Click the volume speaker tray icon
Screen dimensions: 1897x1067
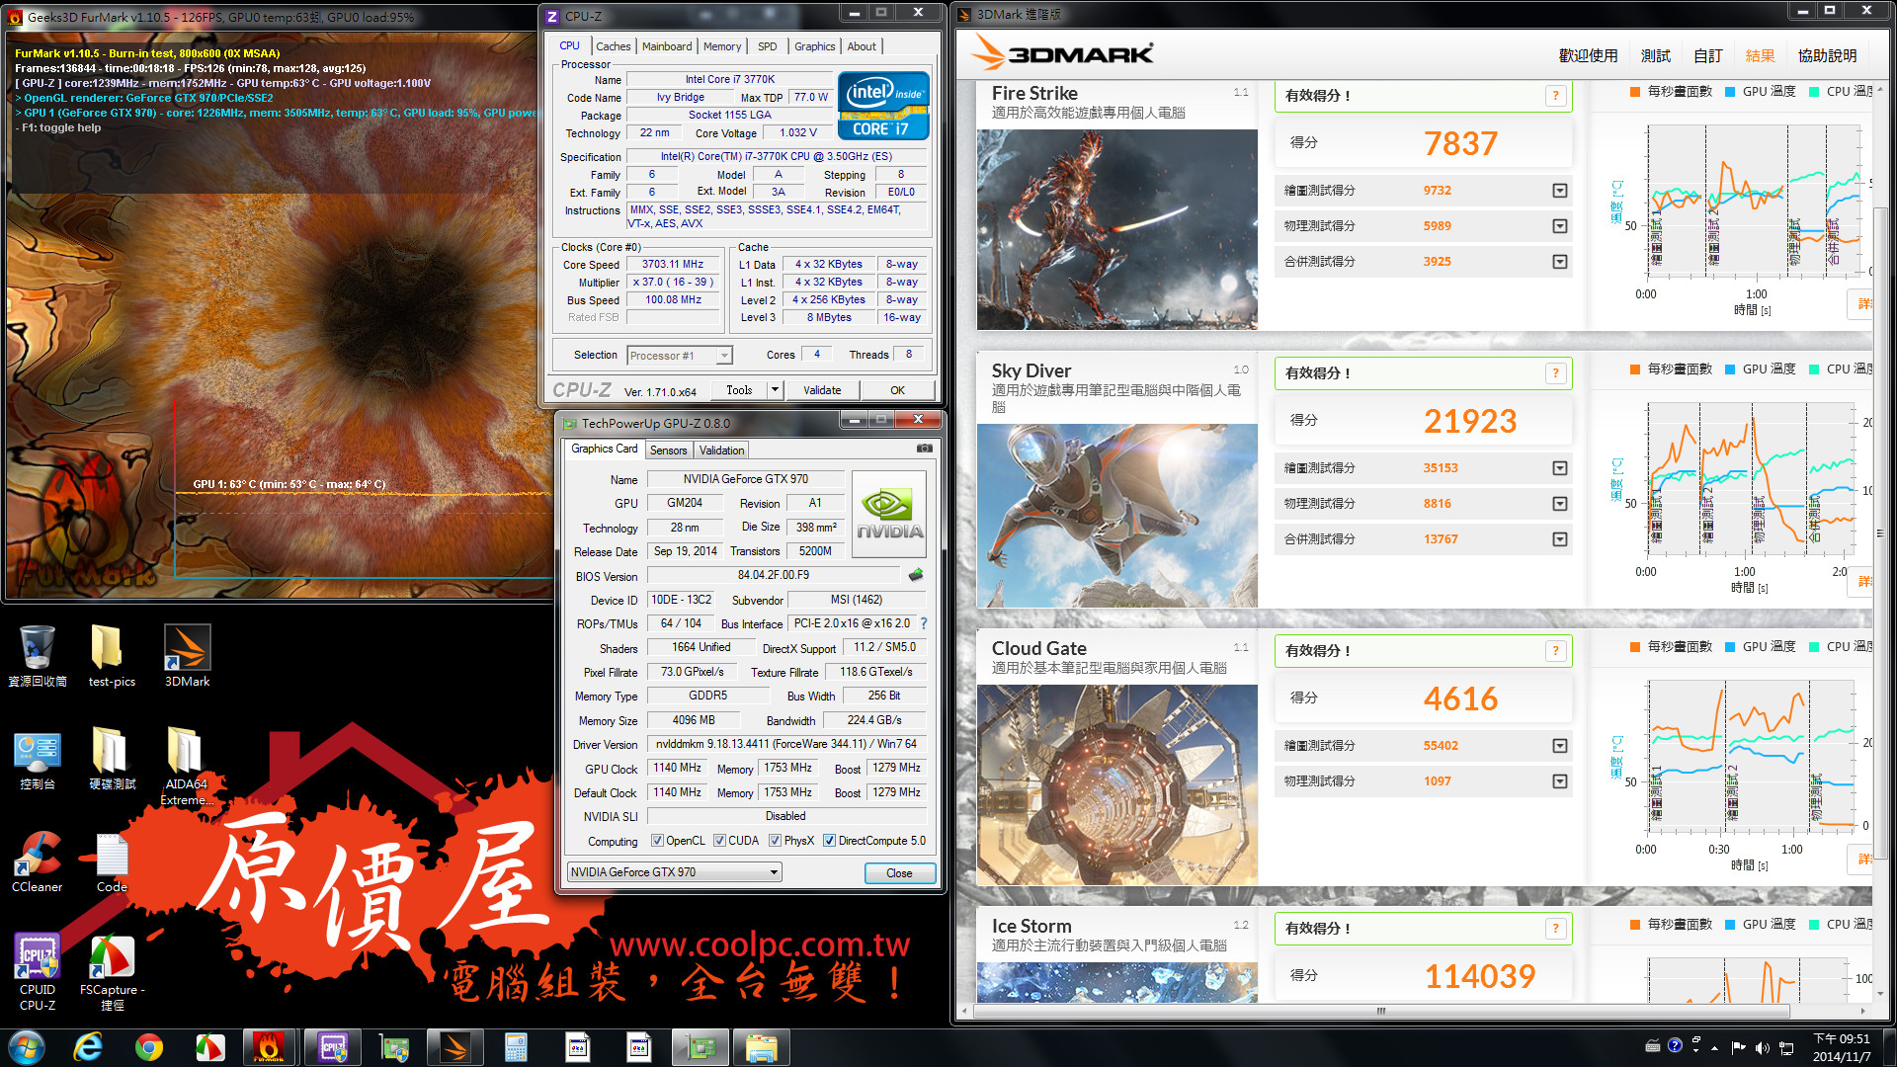click(x=1762, y=1047)
